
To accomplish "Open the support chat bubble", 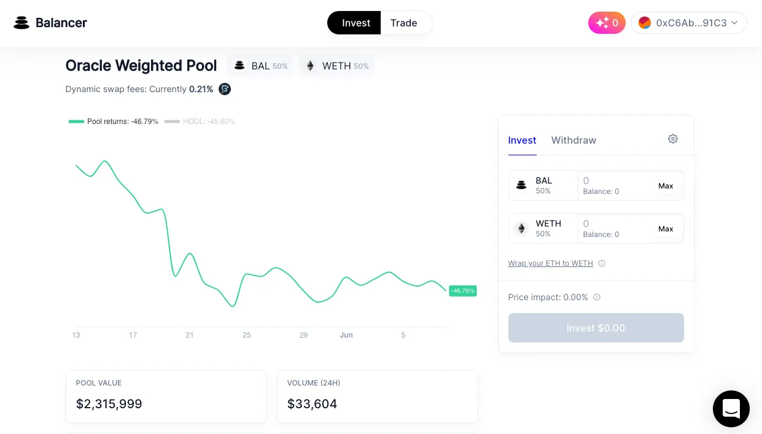I will (x=731, y=408).
